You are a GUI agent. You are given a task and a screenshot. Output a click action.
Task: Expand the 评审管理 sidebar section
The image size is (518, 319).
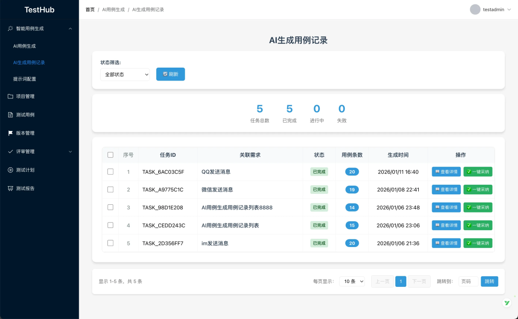(71, 151)
